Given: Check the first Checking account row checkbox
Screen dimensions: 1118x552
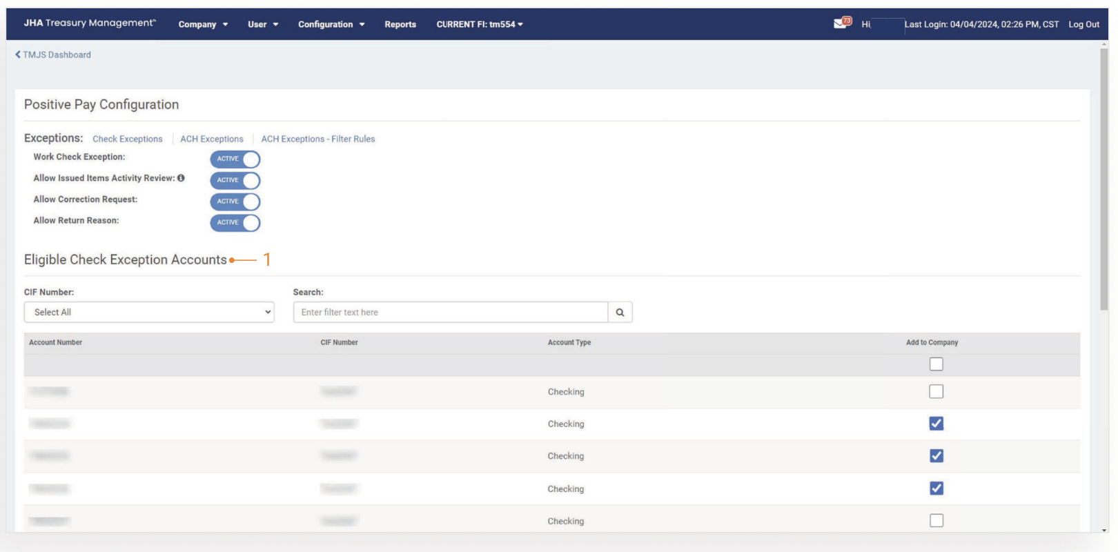Looking at the screenshot, I should 936,392.
